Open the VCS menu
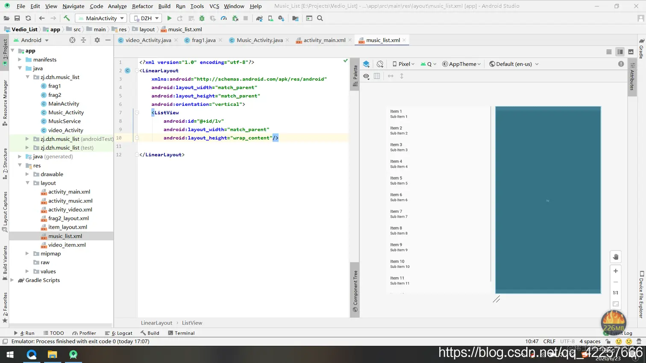Viewport: 646px width, 363px height. [214, 6]
